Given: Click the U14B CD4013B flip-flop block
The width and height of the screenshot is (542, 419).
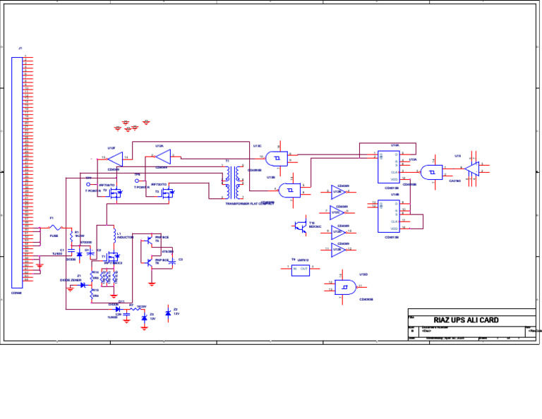Looking at the screenshot, I should (389, 217).
